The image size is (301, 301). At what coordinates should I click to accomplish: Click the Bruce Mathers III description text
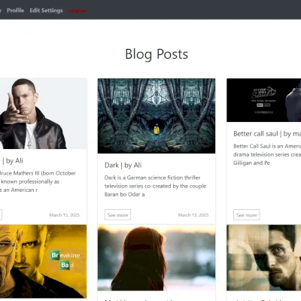pos(38,181)
